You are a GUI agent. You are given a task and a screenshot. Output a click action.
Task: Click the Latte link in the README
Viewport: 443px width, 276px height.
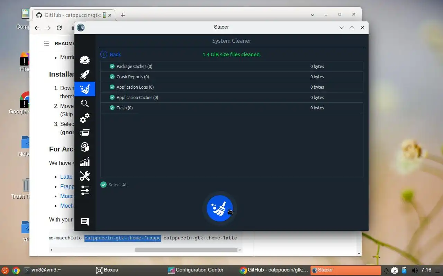pos(66,177)
